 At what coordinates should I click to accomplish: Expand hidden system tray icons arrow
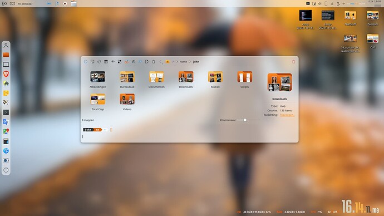point(343,3)
